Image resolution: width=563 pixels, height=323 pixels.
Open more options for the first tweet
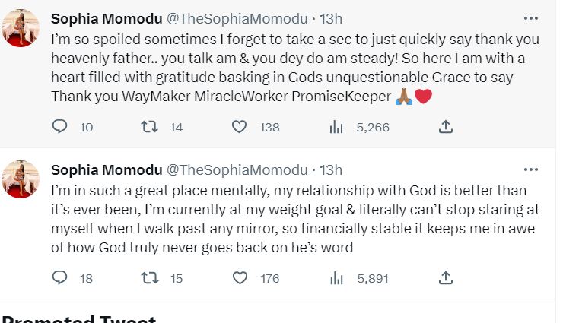[532, 17]
